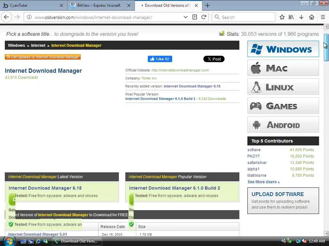Click the Size column header
This screenshot has height=246, width=329.
point(142,226)
